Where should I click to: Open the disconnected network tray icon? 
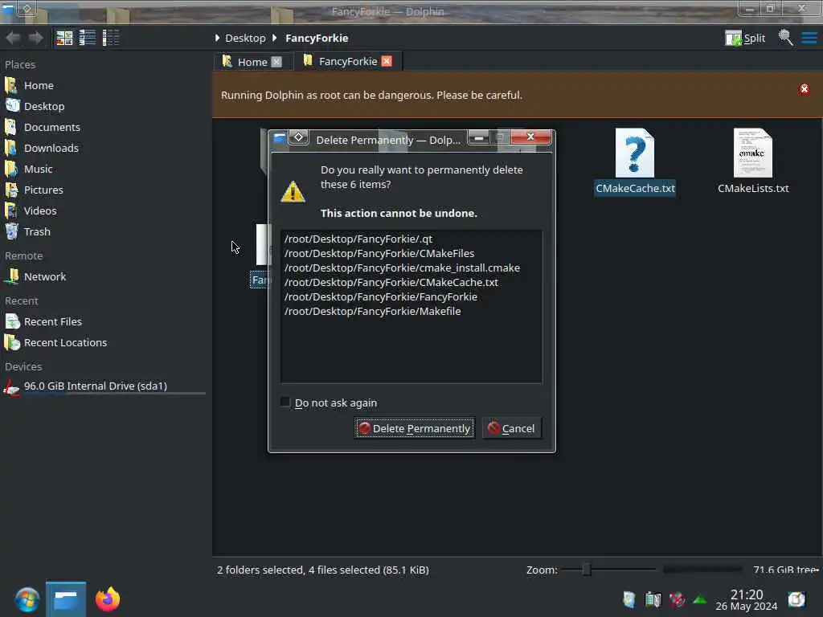(677, 599)
